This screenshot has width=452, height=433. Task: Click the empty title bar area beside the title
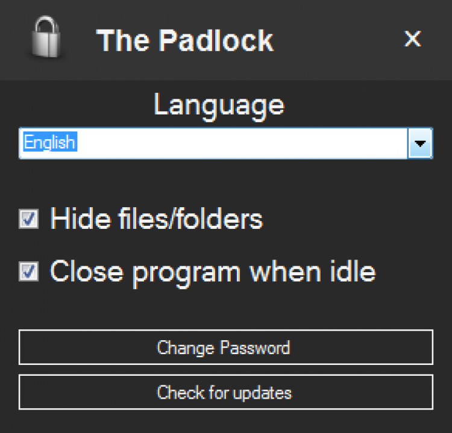[x=337, y=39]
